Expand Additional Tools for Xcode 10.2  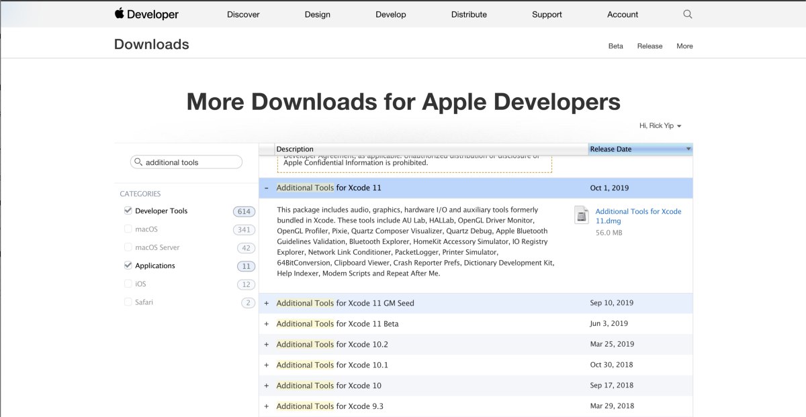tap(267, 345)
